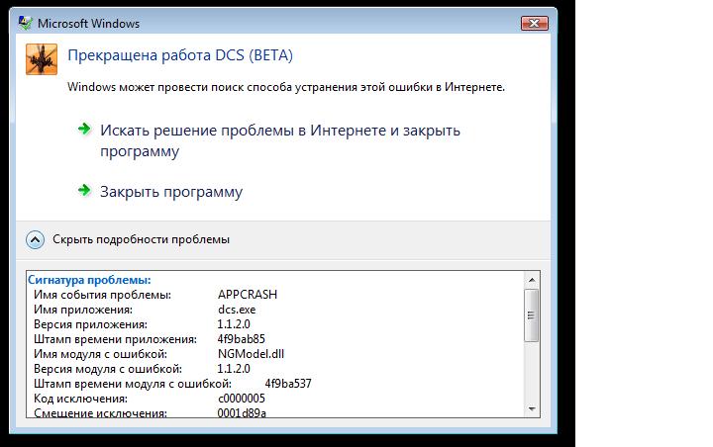The height and width of the screenshot is (447, 713).
Task: Click the 'Штамп времени модуля с ошибкой:' label
Action: tap(133, 384)
